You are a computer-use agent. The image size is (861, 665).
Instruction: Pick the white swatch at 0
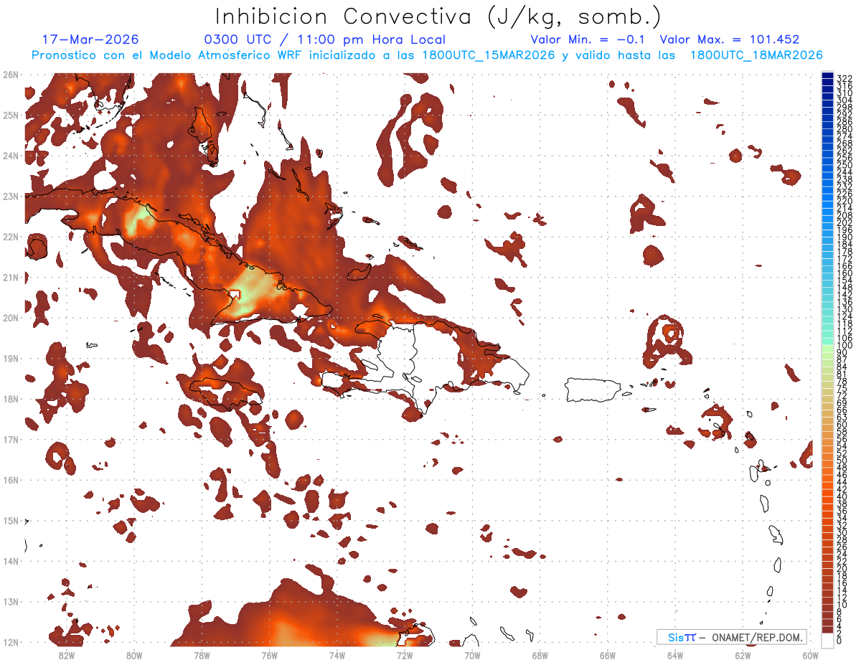tap(827, 640)
